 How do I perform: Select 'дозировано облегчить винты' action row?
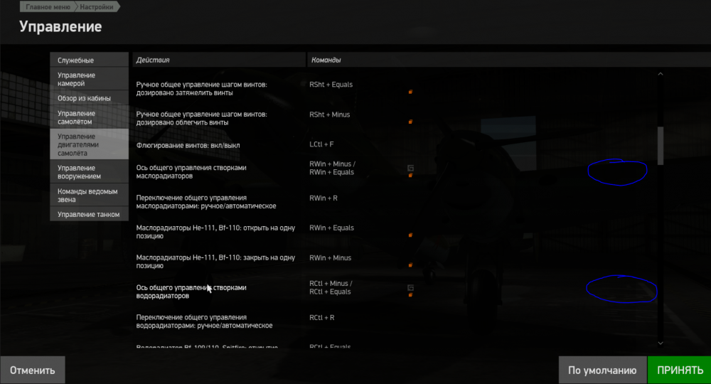coord(201,118)
